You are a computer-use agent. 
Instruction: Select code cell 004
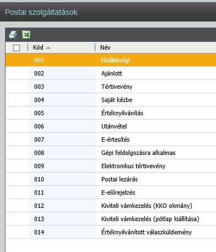39,100
